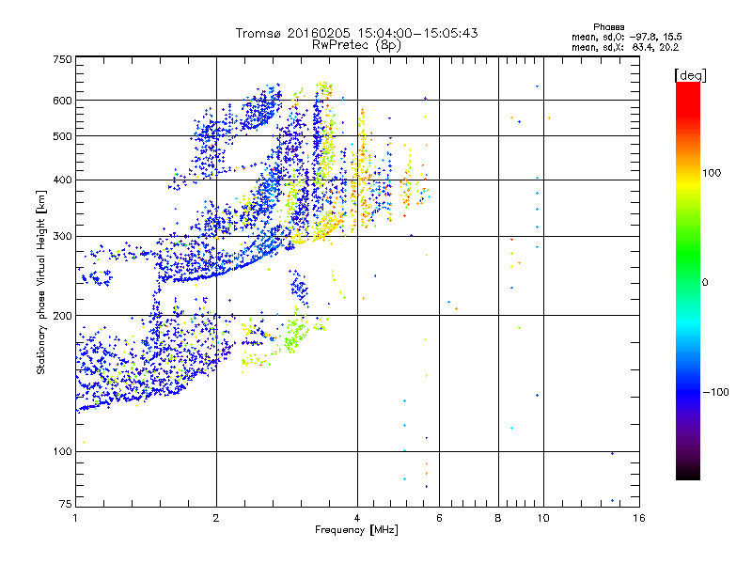
Task: Click the black bottom of the phase colorbar
Action: click(688, 473)
